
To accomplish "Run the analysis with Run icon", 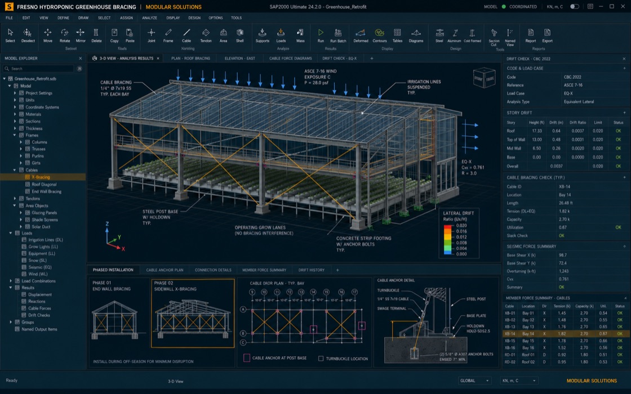I will click(x=321, y=35).
